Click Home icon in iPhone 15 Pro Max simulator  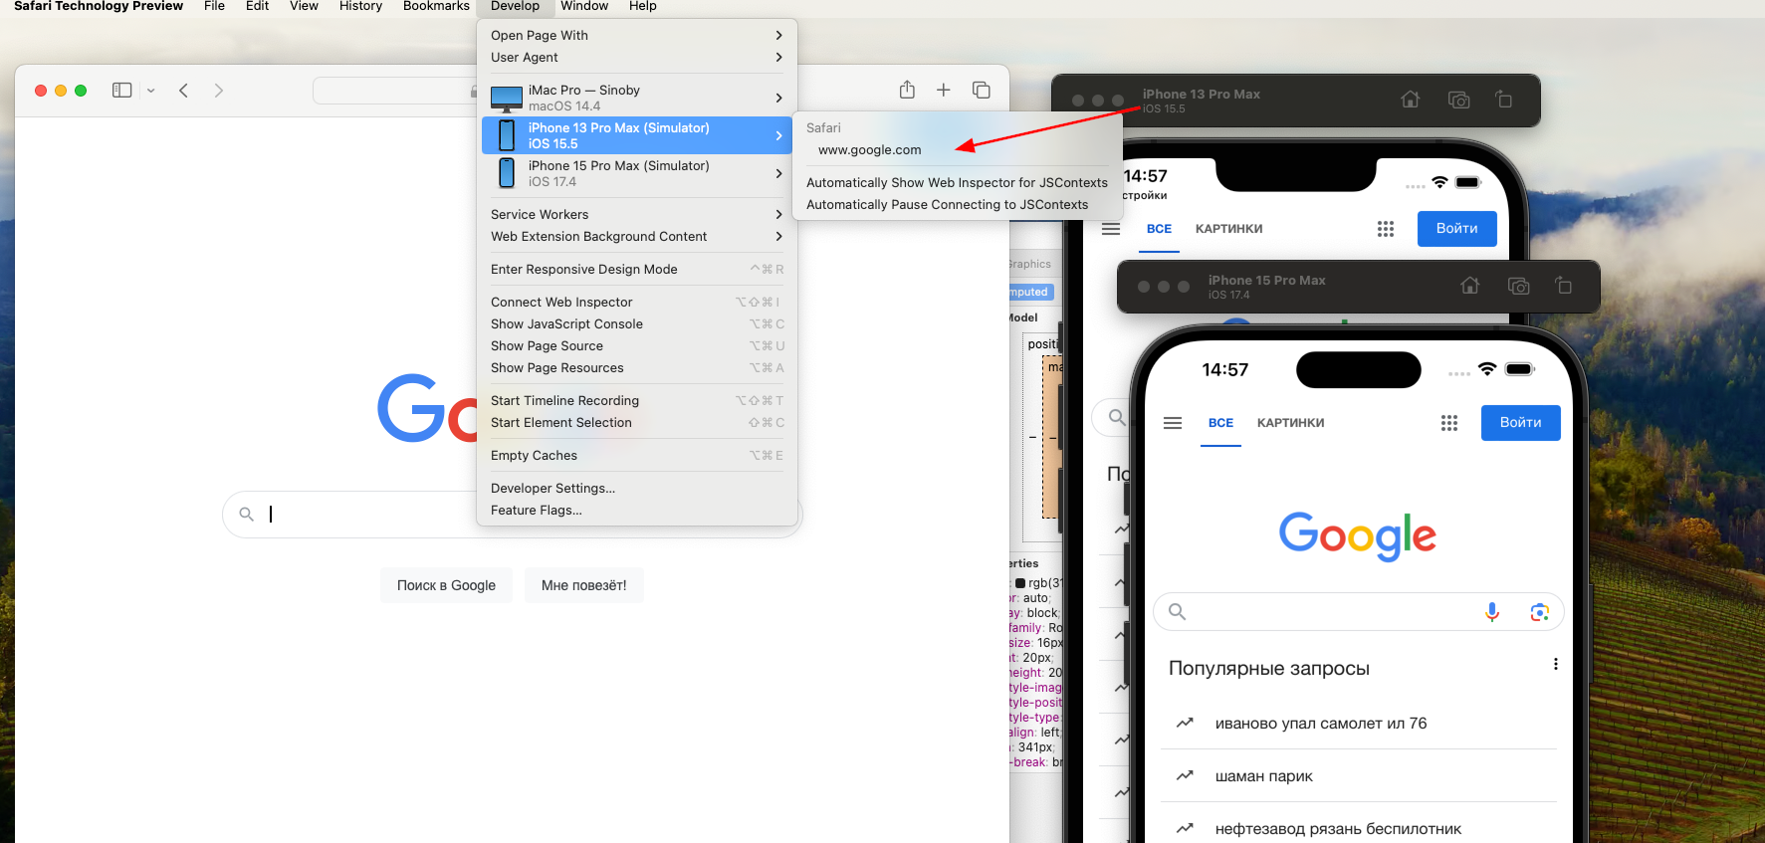1470,286
